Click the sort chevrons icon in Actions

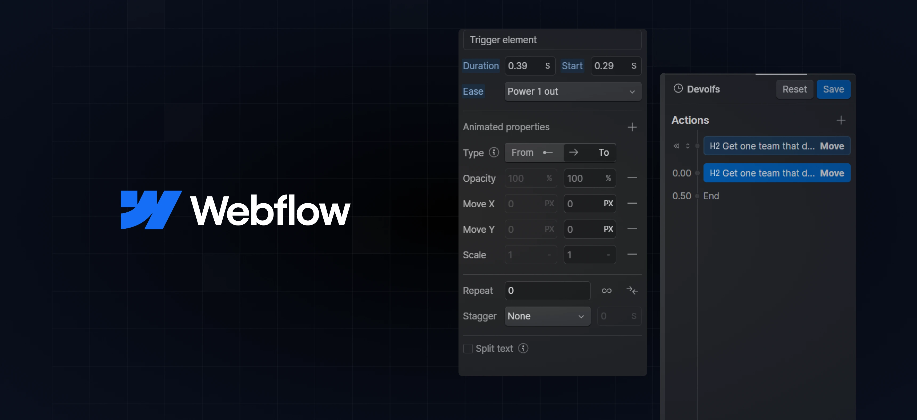pos(687,146)
